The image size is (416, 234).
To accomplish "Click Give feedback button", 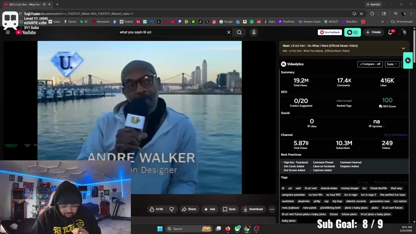I will tap(330, 32).
